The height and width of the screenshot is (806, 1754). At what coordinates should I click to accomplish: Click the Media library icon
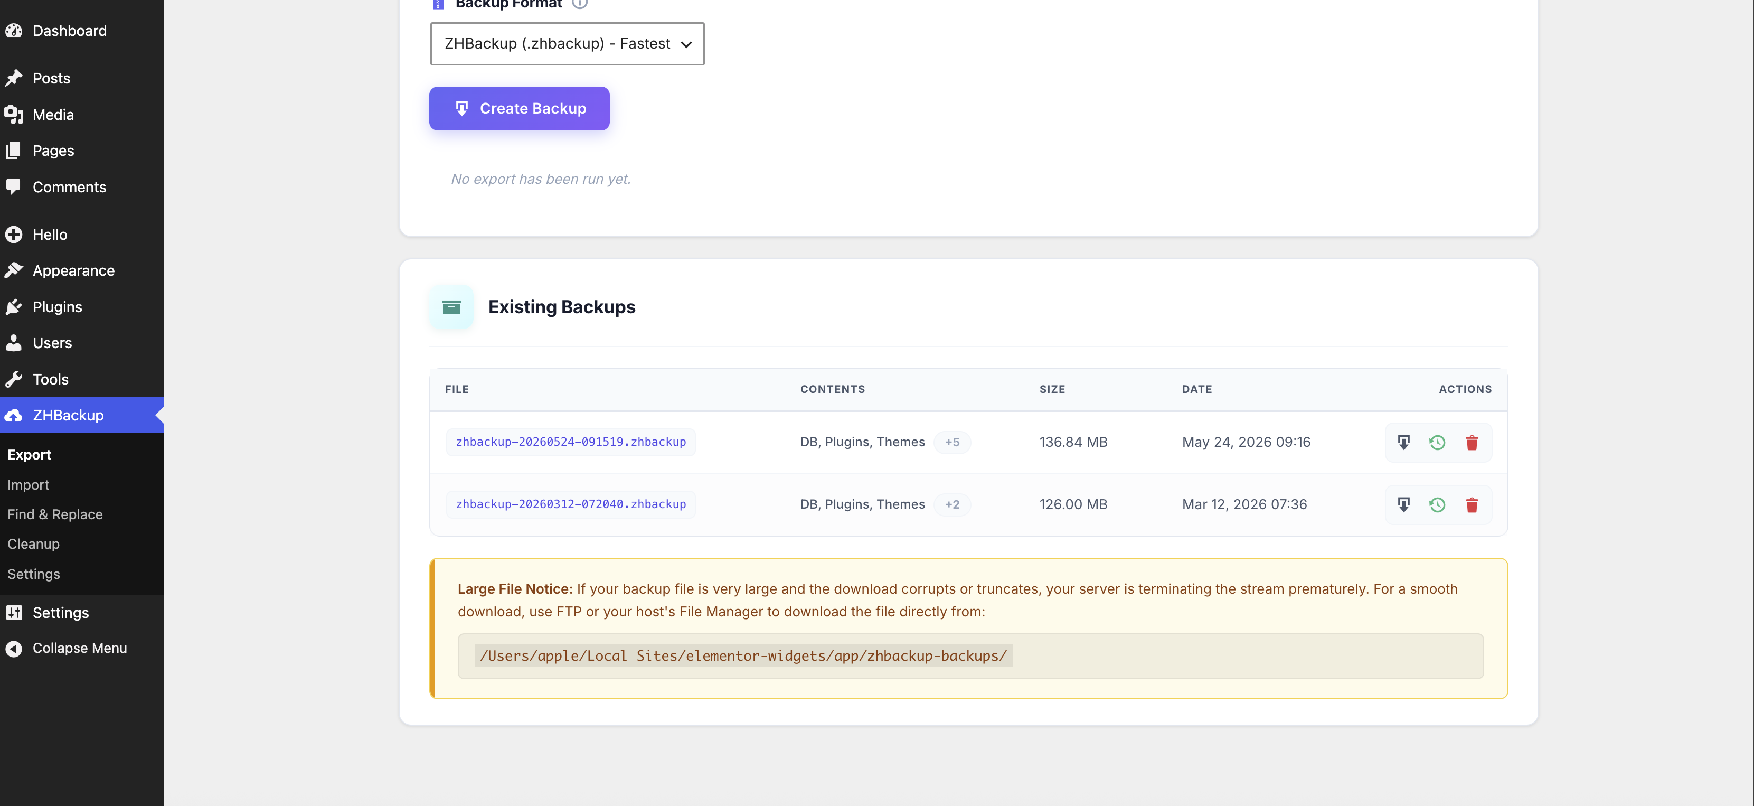coord(14,115)
